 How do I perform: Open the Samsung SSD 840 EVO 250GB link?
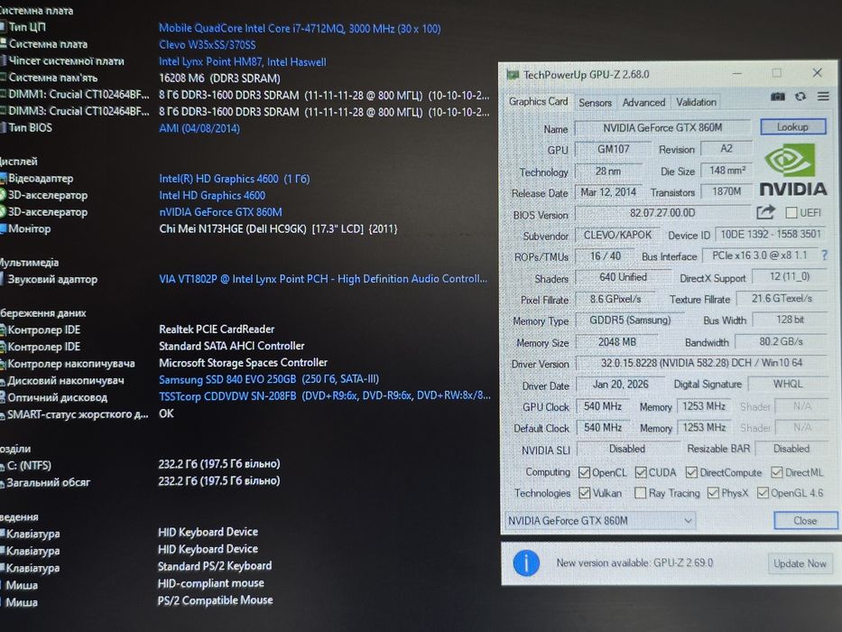point(269,379)
